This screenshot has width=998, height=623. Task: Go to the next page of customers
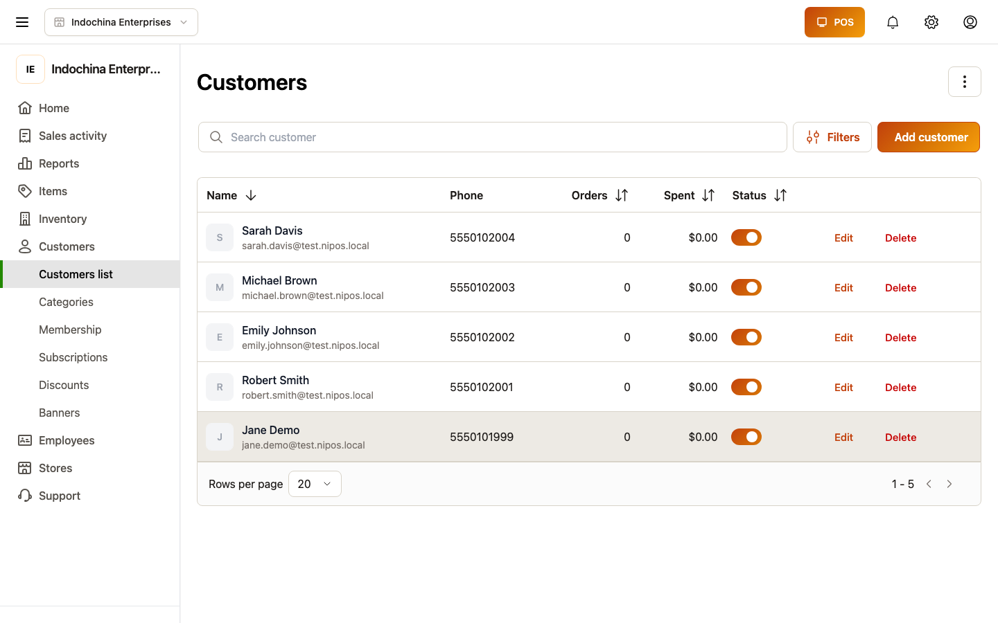pos(949,484)
